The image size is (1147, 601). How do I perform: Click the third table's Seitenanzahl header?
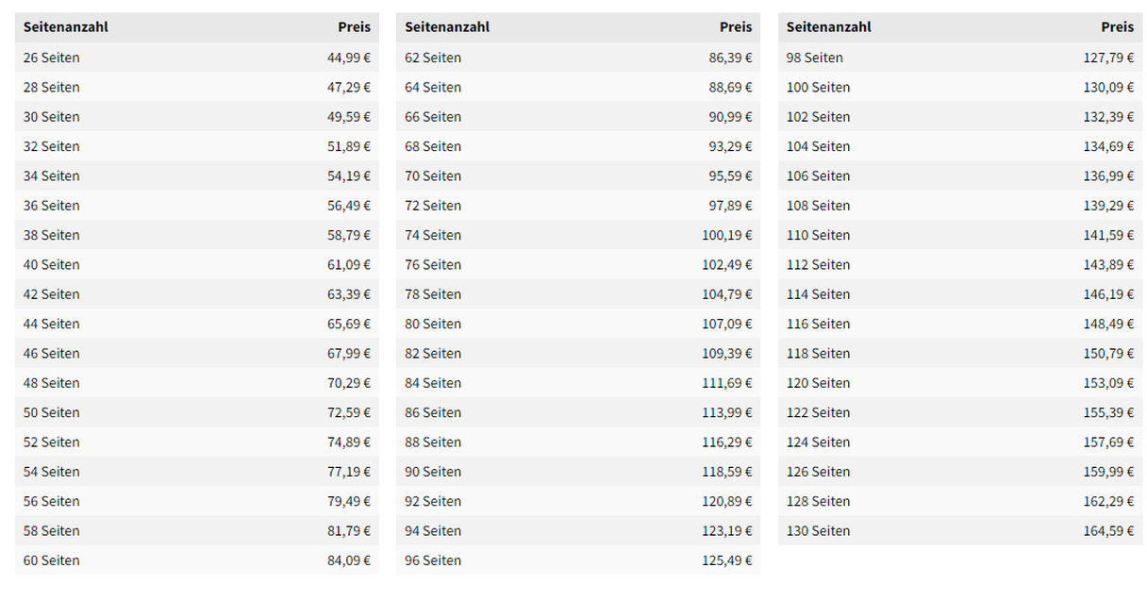click(x=829, y=27)
